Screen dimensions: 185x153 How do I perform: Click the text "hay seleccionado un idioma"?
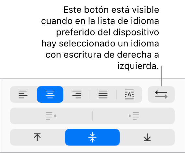100,44
